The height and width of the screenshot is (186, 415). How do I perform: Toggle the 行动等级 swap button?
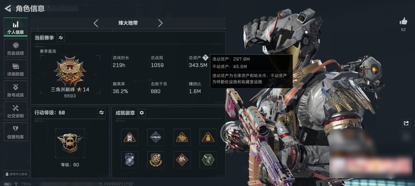pos(101,113)
